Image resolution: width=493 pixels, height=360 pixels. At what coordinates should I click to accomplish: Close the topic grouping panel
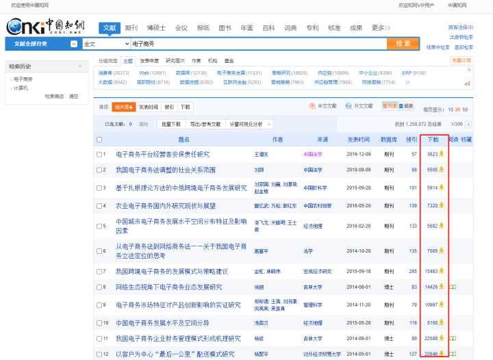[x=469, y=70]
